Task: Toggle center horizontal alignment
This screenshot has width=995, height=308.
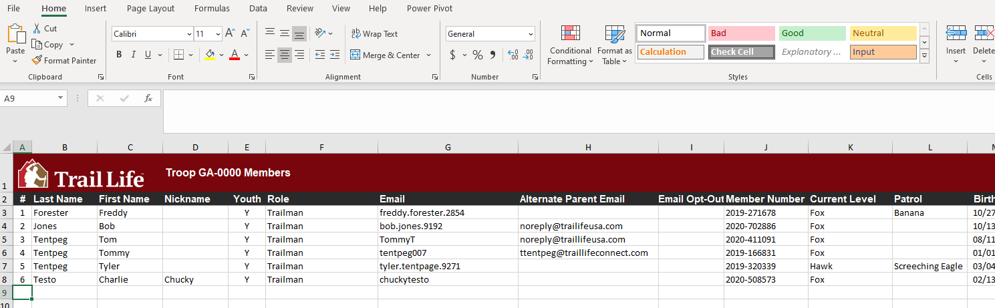Action: 285,55
